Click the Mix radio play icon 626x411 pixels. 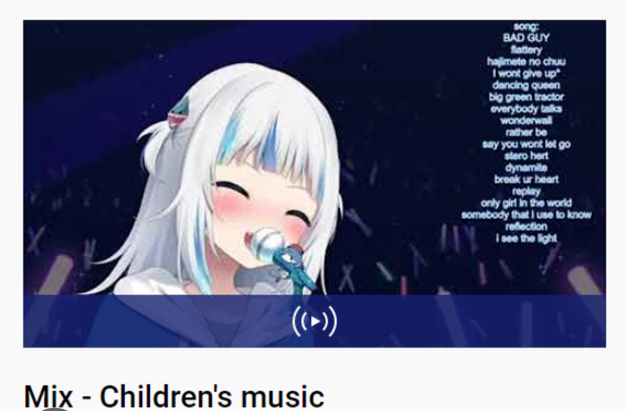315,321
